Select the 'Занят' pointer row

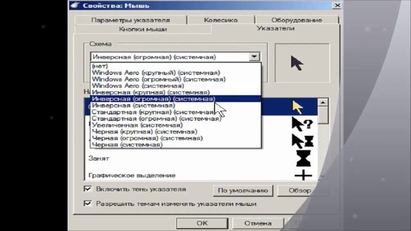201,158
